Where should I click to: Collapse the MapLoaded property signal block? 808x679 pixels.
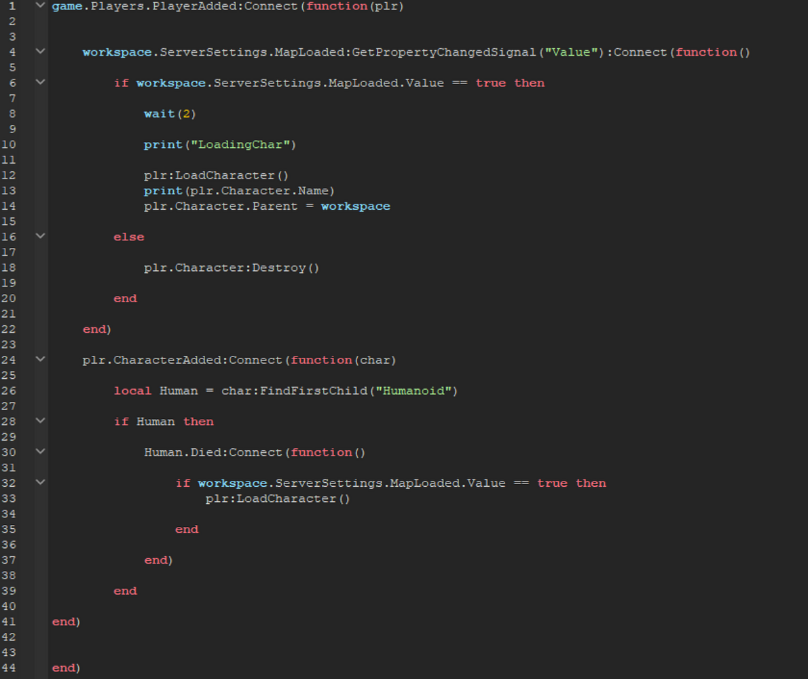[39, 52]
